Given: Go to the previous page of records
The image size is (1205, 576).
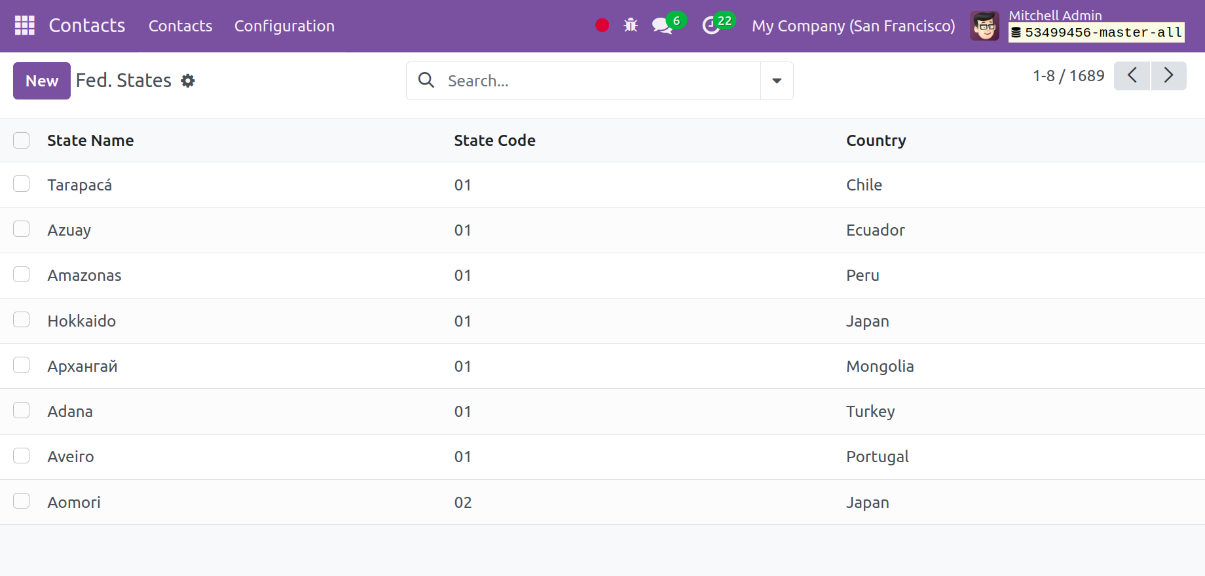Looking at the screenshot, I should (x=1132, y=76).
